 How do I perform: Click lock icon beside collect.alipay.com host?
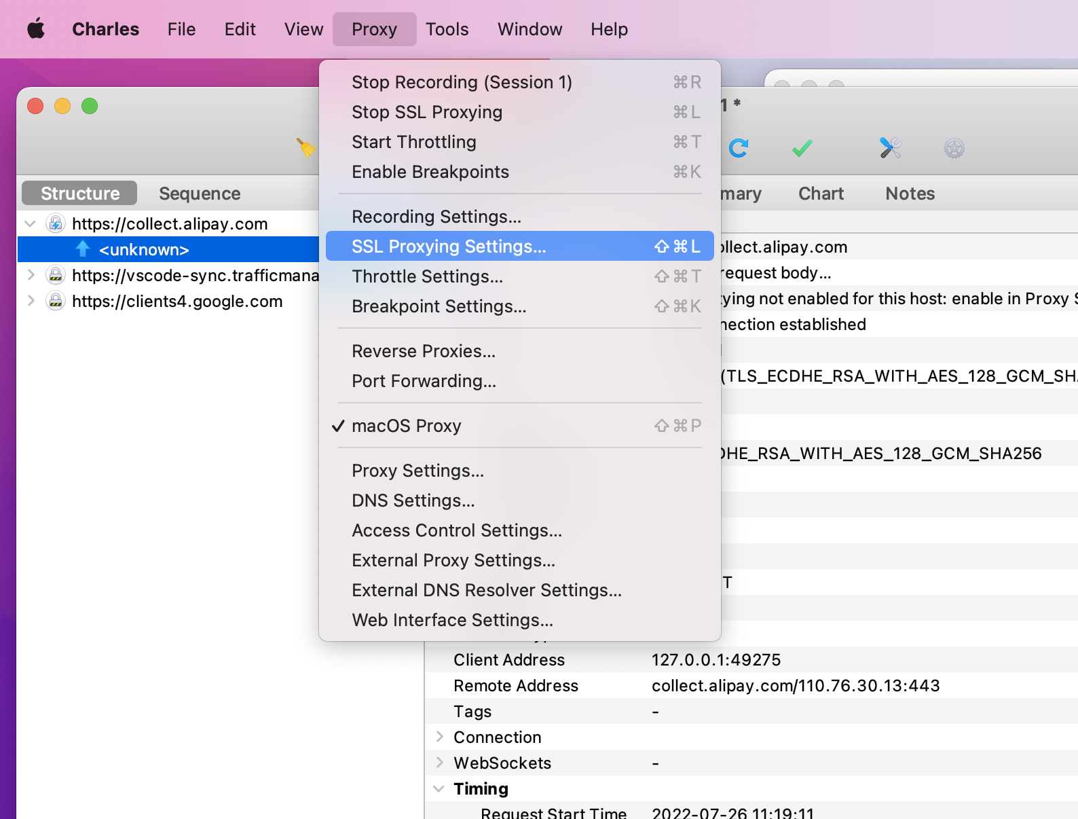click(x=56, y=223)
